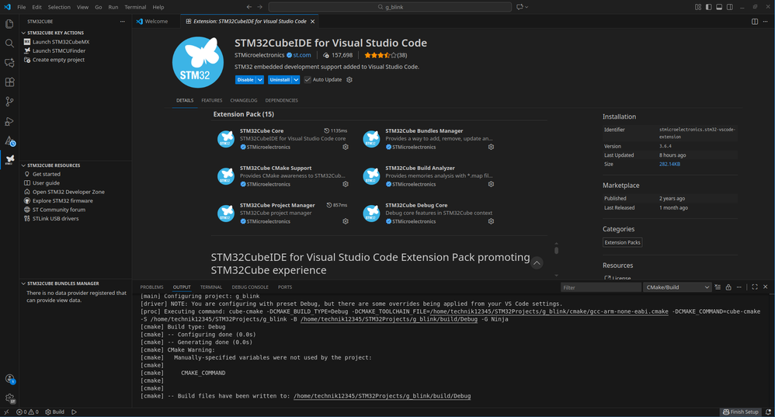Clear the output panel
This screenshot has width=775, height=417.
pyautogui.click(x=718, y=287)
